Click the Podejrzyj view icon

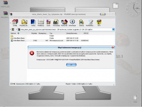[x=41, y=23]
